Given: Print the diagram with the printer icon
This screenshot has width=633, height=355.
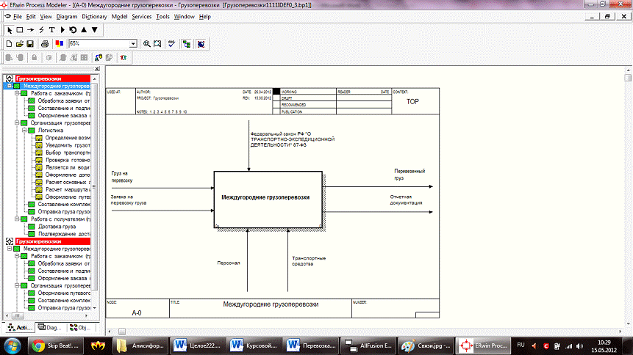Looking at the screenshot, I should pyautogui.click(x=44, y=43).
